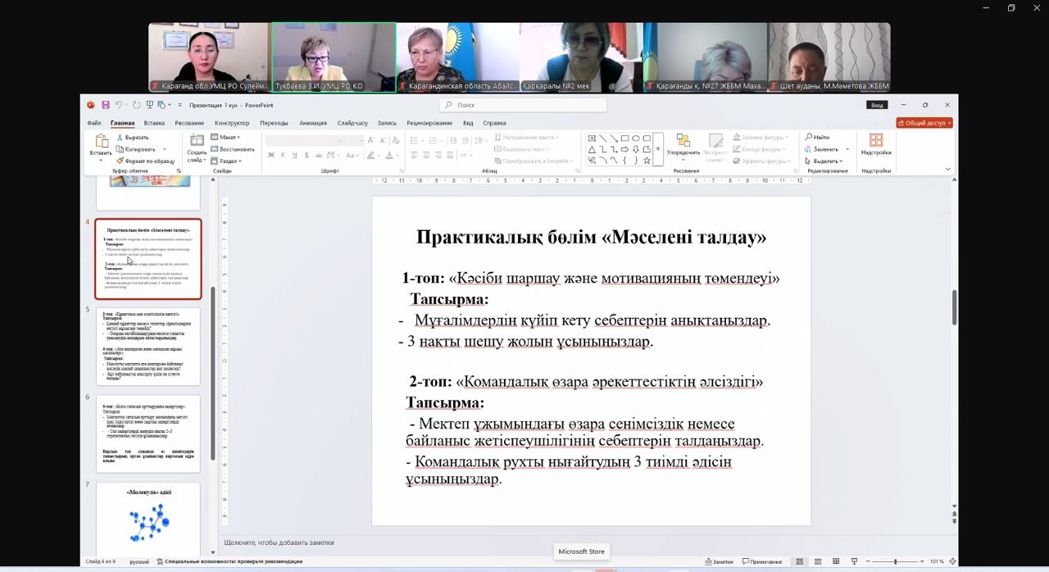Click the Paste (Вставить) clipboard icon
The height and width of the screenshot is (572, 1049).
[101, 142]
